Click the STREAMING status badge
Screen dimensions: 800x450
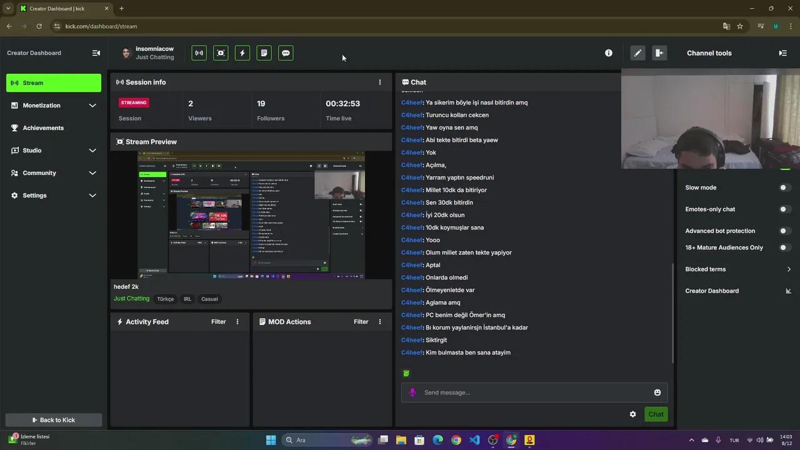(x=134, y=102)
